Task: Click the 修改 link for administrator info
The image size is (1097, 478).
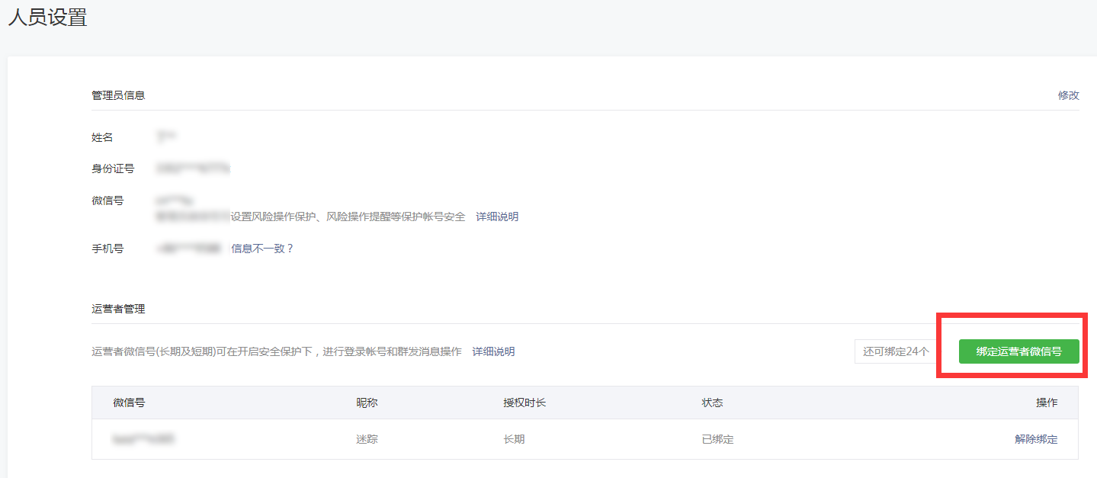Action: click(x=1068, y=95)
